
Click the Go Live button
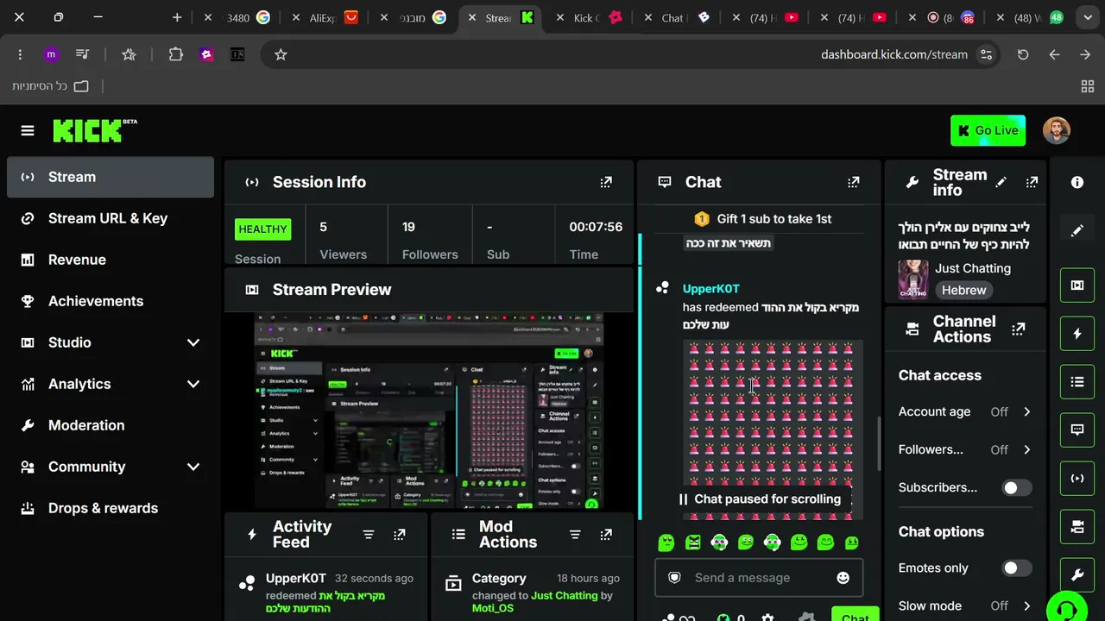[x=988, y=130]
